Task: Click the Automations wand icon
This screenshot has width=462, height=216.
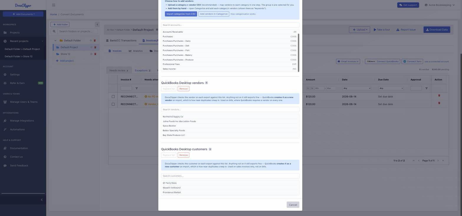Action: [x=5, y=129]
